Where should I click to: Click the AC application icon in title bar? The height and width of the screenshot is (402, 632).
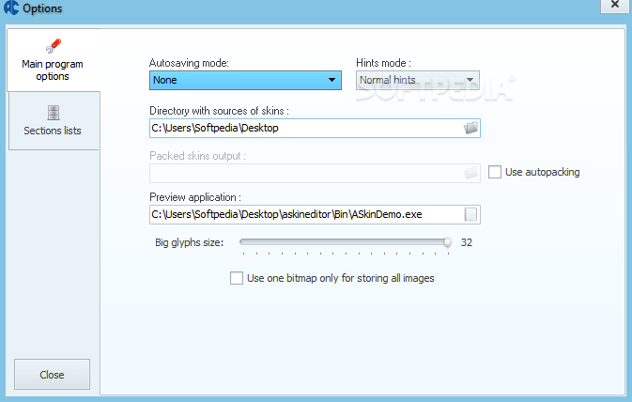11,8
